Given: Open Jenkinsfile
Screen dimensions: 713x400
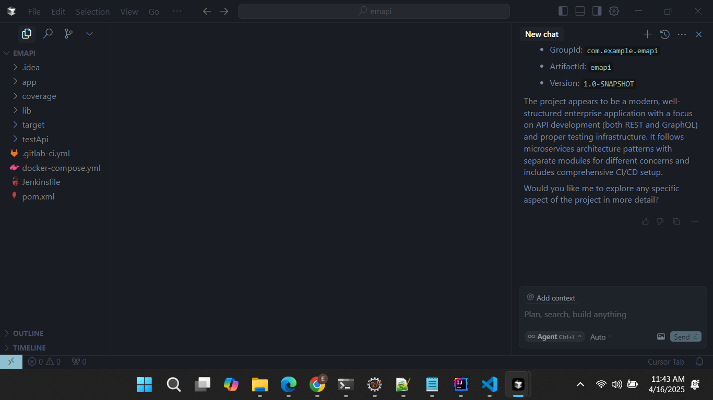Looking at the screenshot, I should (x=55, y=182).
